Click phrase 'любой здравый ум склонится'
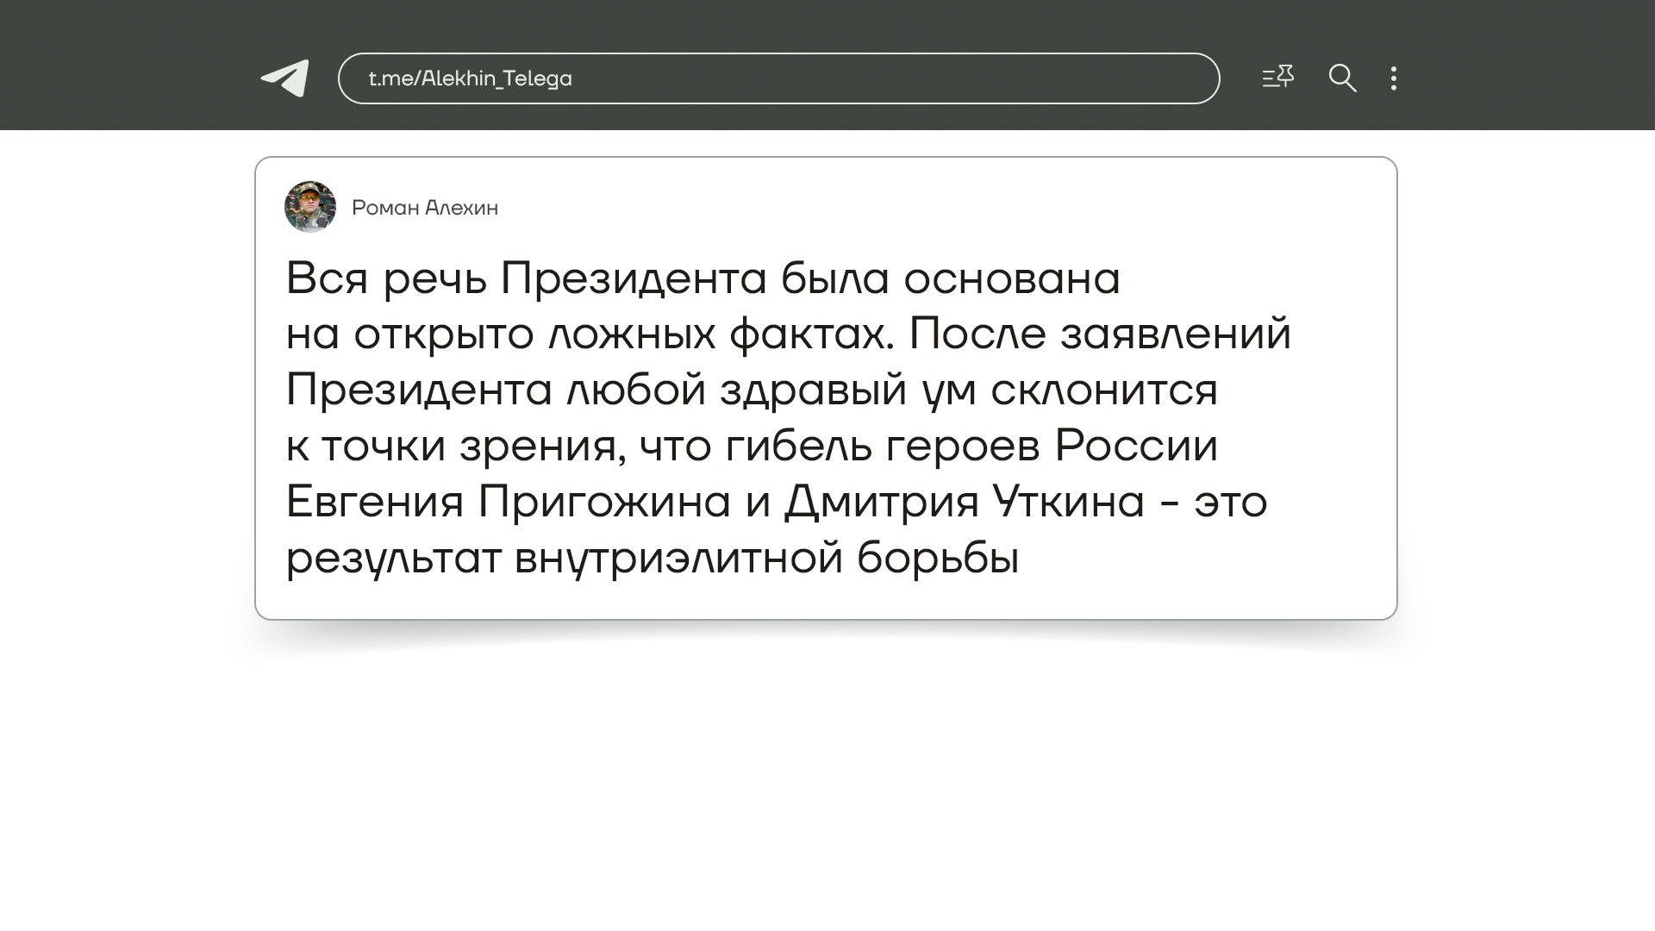Image resolution: width=1655 pixels, height=931 pixels. (891, 390)
